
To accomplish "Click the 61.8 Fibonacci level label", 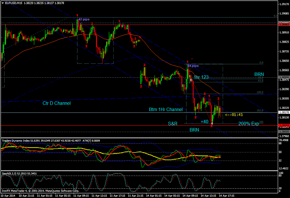I will [261, 80].
